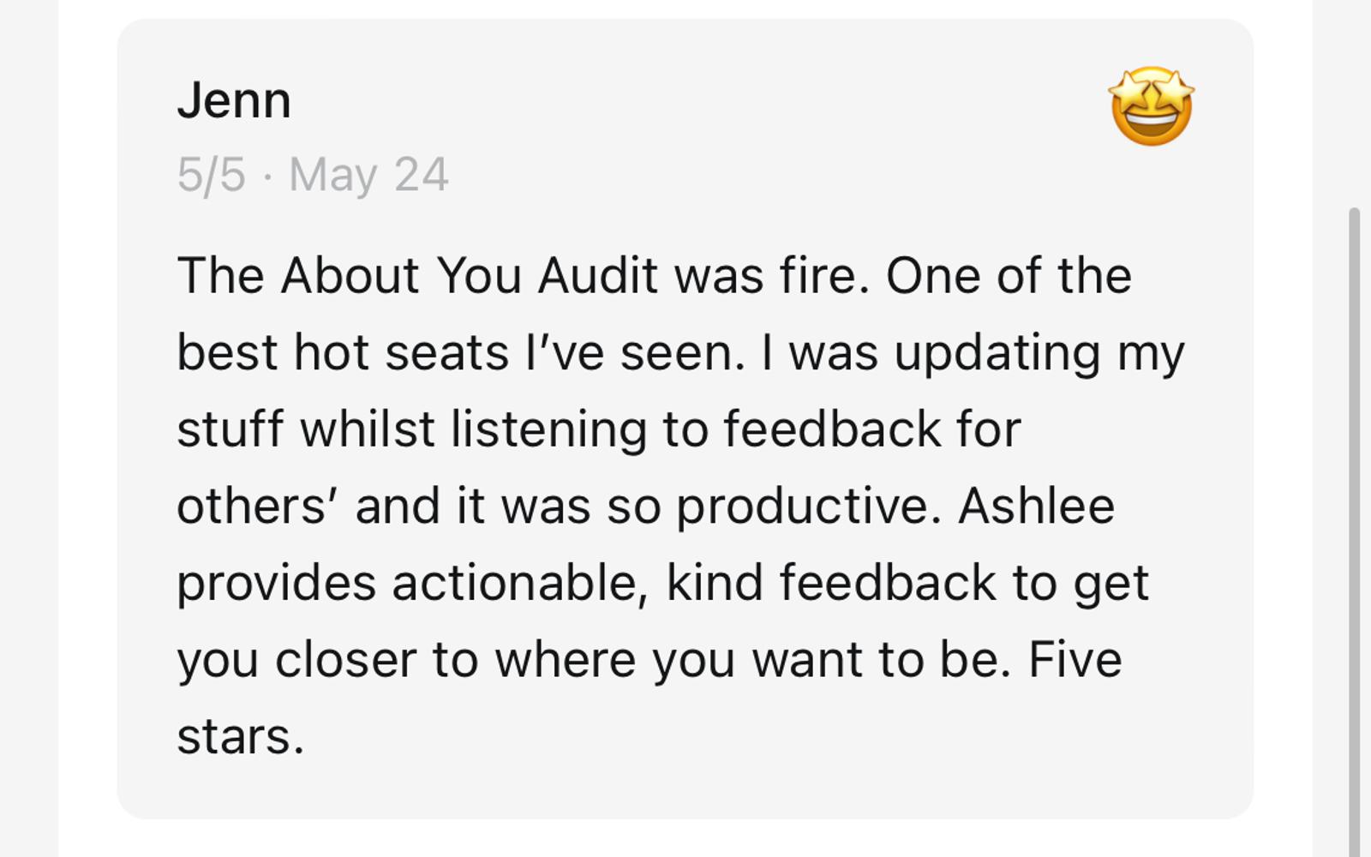Click the separator dot between rating and date

(x=268, y=177)
